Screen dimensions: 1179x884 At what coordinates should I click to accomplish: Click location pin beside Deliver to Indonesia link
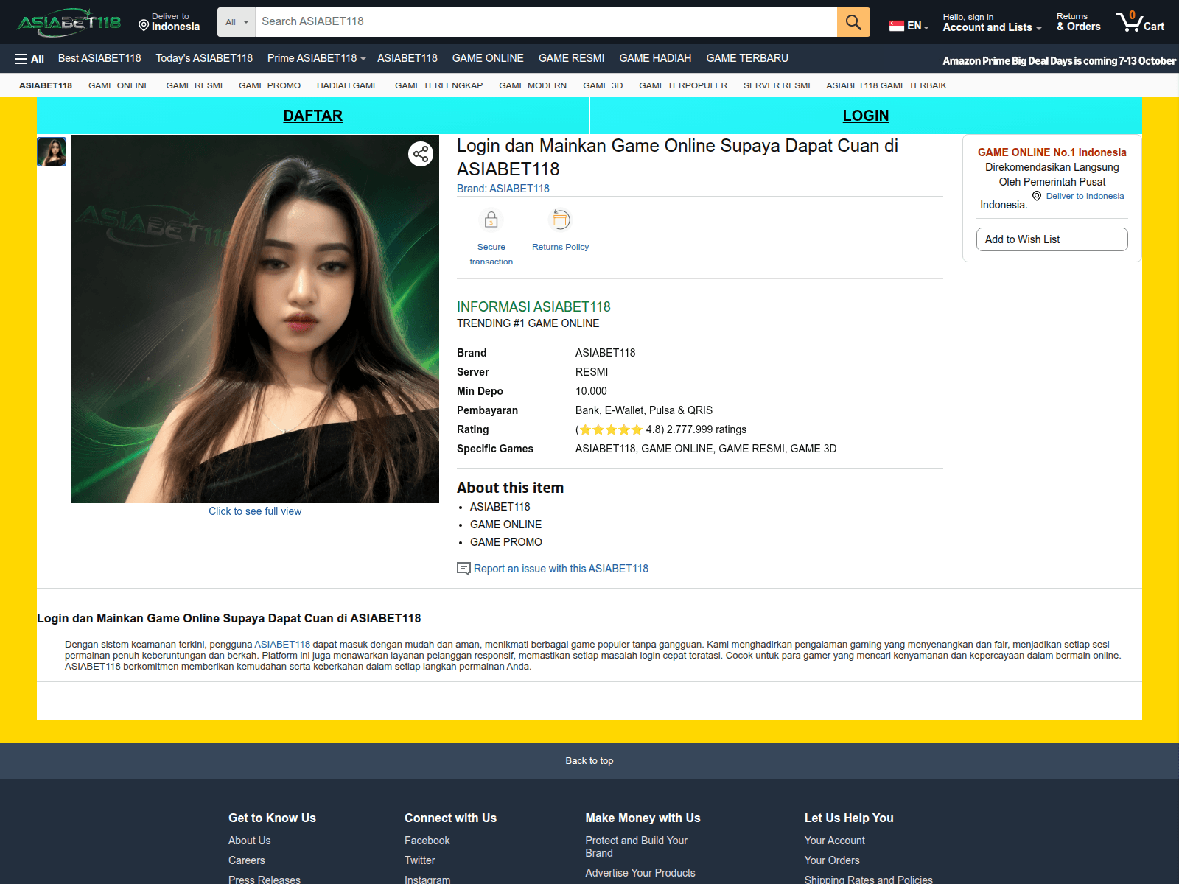tap(1037, 196)
